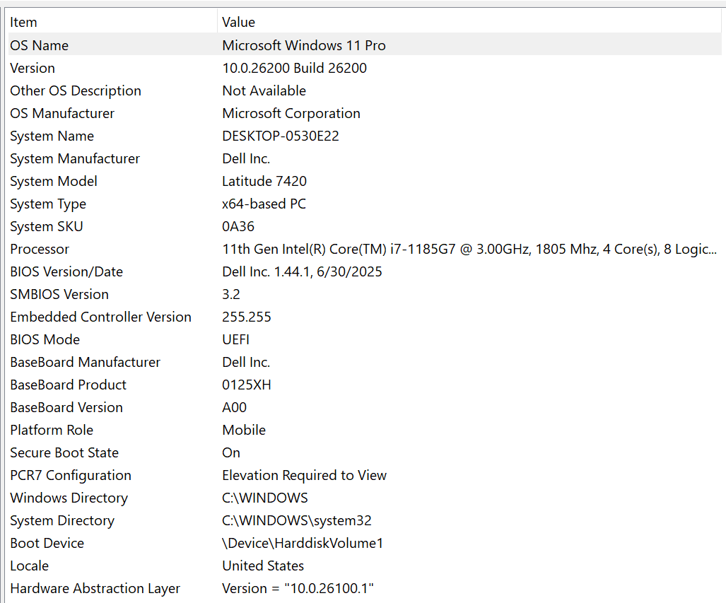The height and width of the screenshot is (603, 726).
Task: Click the 3.2 value
Action: [231, 295]
